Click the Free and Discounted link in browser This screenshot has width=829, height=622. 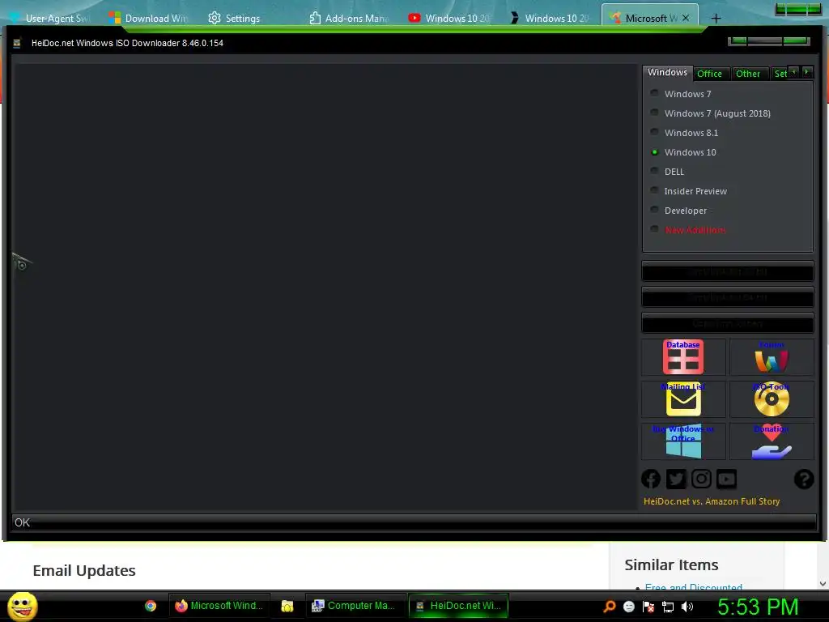(693, 586)
